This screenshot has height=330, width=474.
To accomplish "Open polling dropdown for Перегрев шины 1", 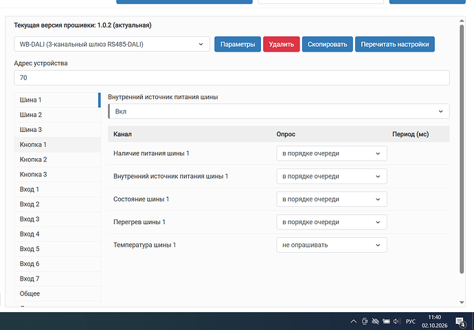I will coord(332,222).
